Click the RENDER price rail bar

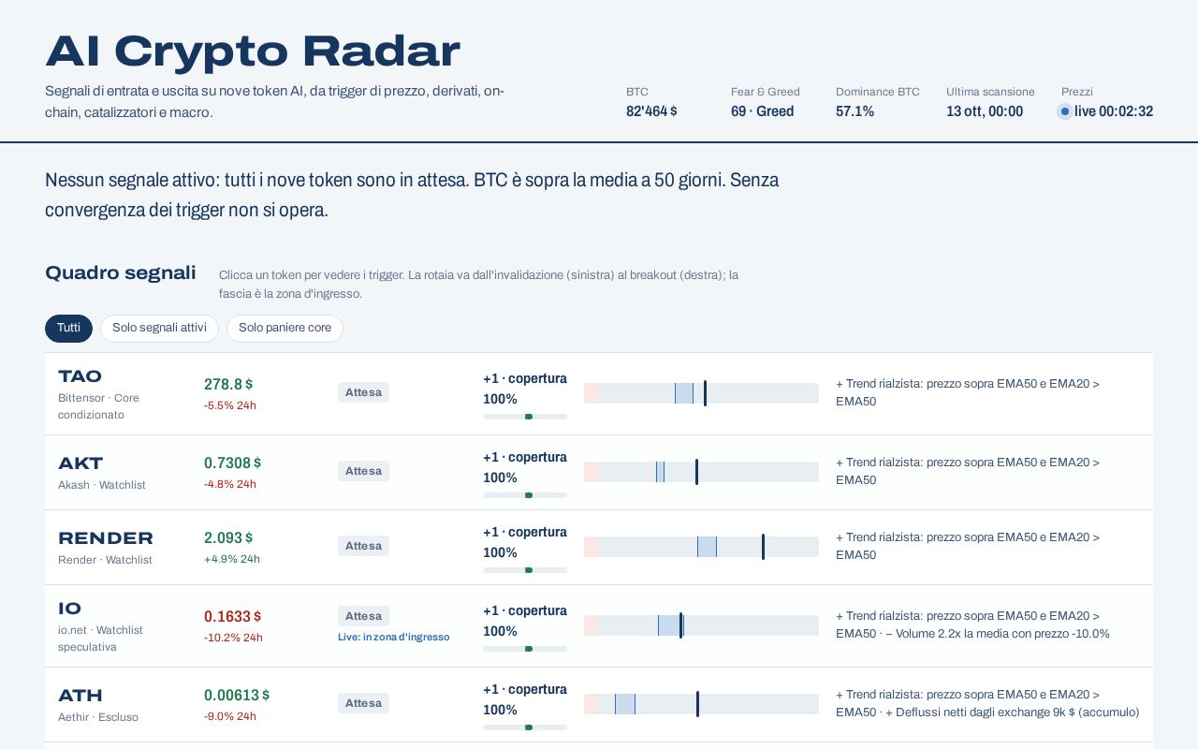[x=701, y=547]
